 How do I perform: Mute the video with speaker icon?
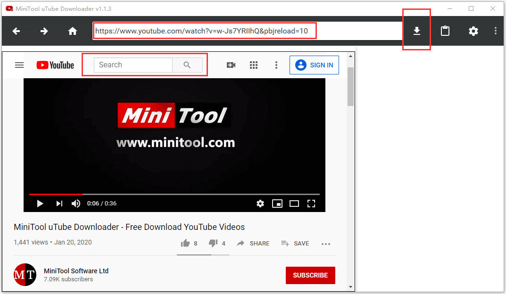pos(76,204)
